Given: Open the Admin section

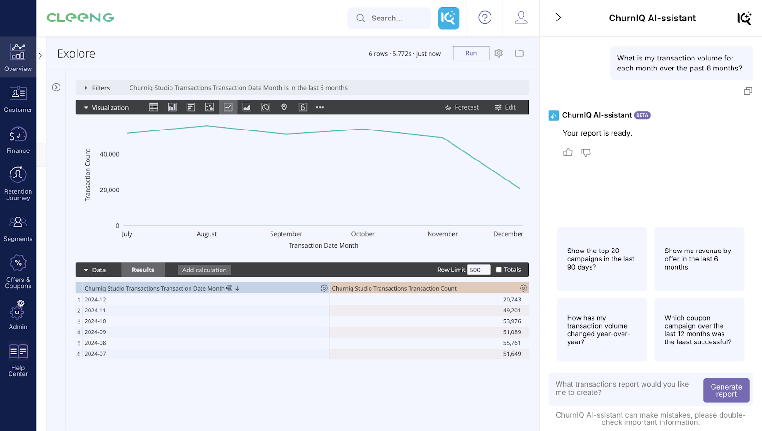Looking at the screenshot, I should (18, 314).
